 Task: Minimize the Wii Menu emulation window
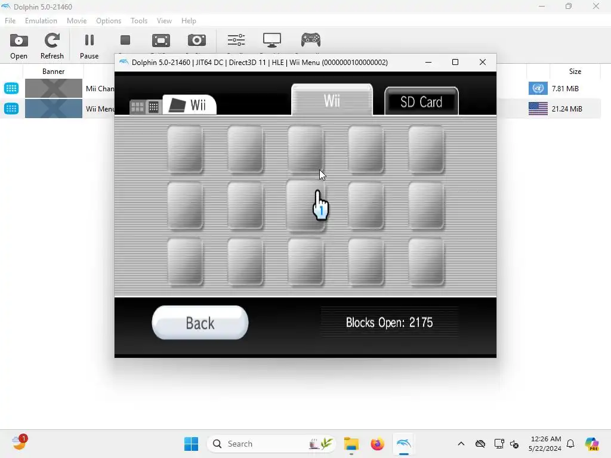coord(428,62)
